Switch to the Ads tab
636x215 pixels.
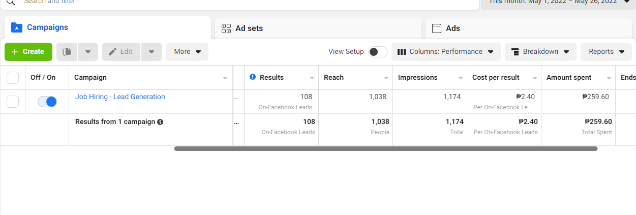452,28
